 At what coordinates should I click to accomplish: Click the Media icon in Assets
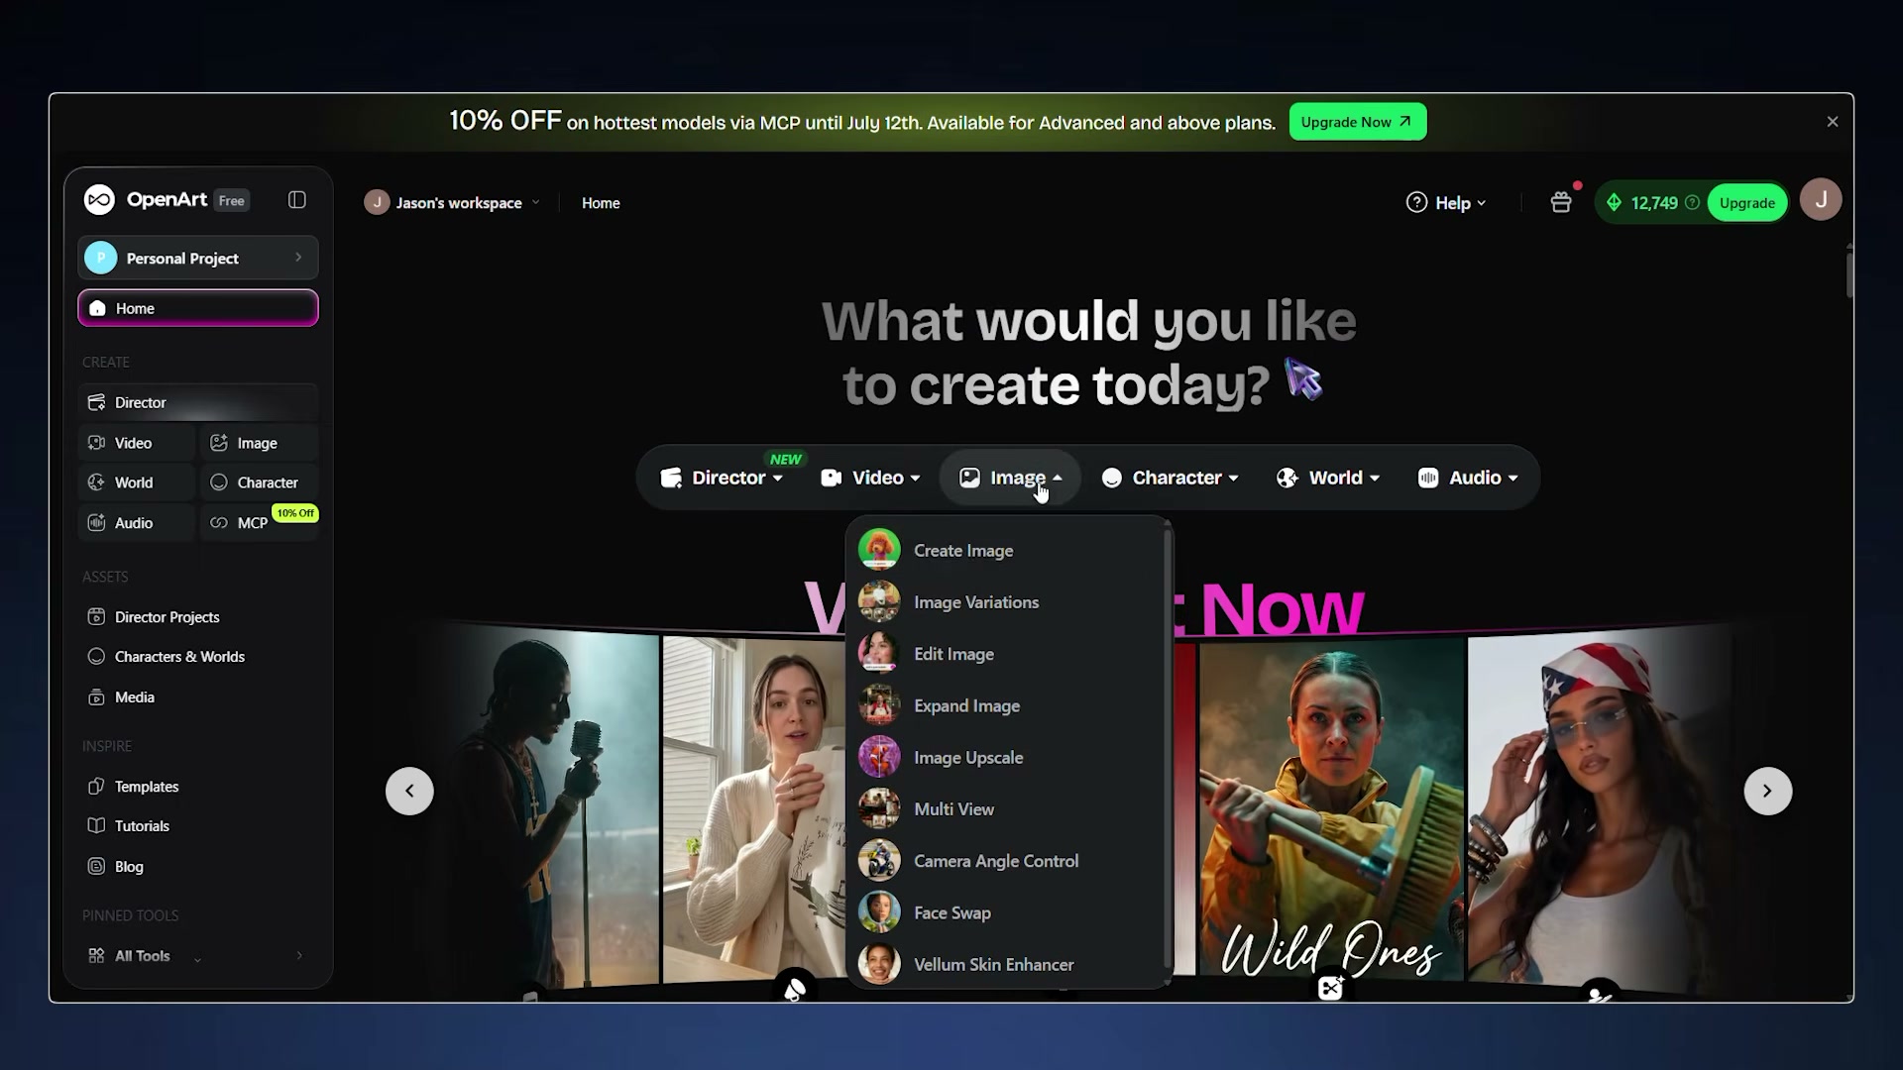96,697
